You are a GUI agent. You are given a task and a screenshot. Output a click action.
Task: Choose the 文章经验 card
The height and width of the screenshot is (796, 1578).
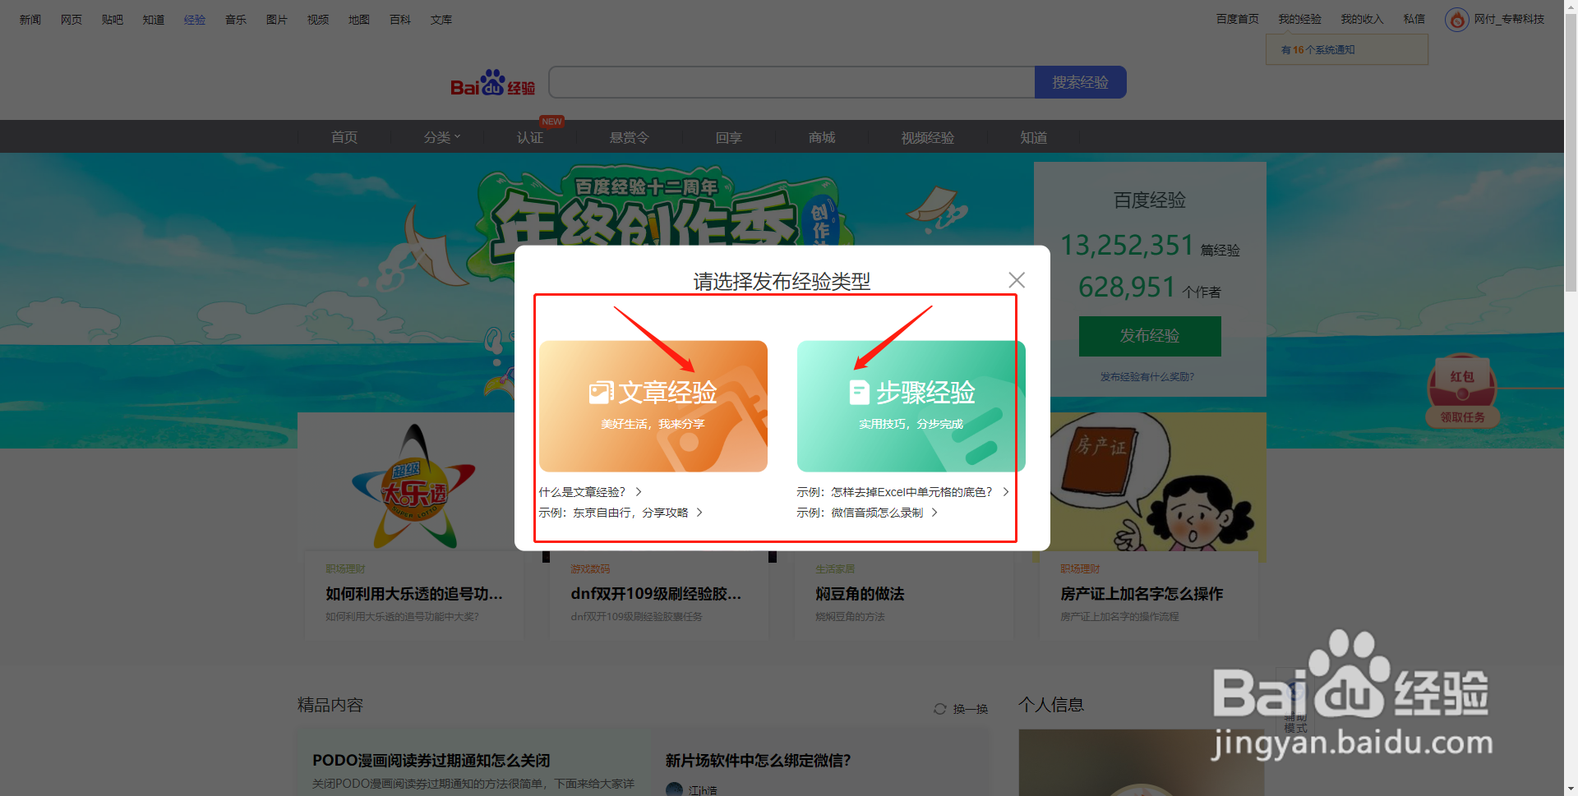pyautogui.click(x=653, y=406)
